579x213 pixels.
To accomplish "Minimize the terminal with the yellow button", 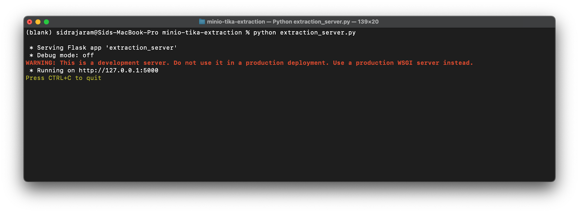I will pos(38,22).
